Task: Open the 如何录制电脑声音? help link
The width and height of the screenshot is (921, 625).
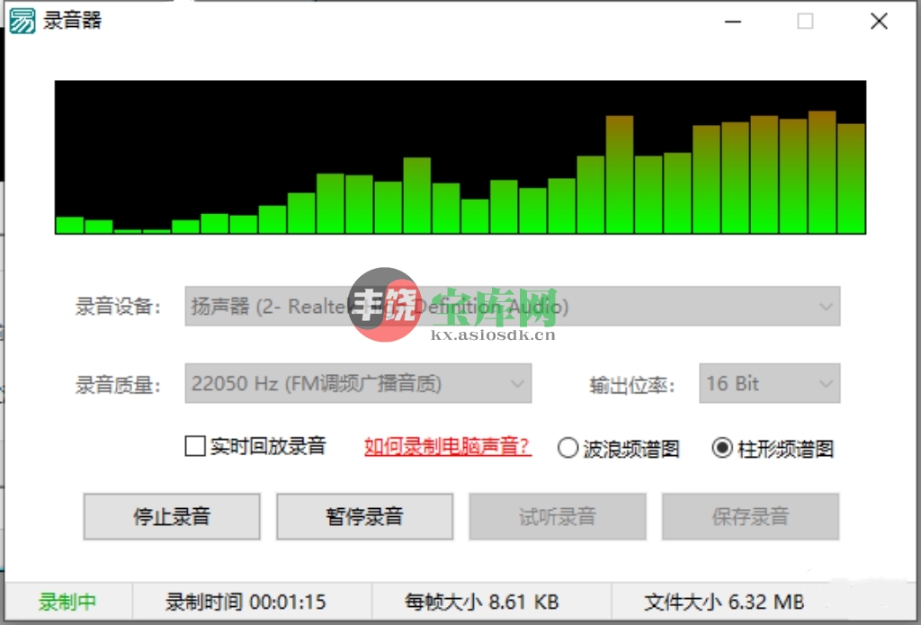Action: tap(448, 446)
